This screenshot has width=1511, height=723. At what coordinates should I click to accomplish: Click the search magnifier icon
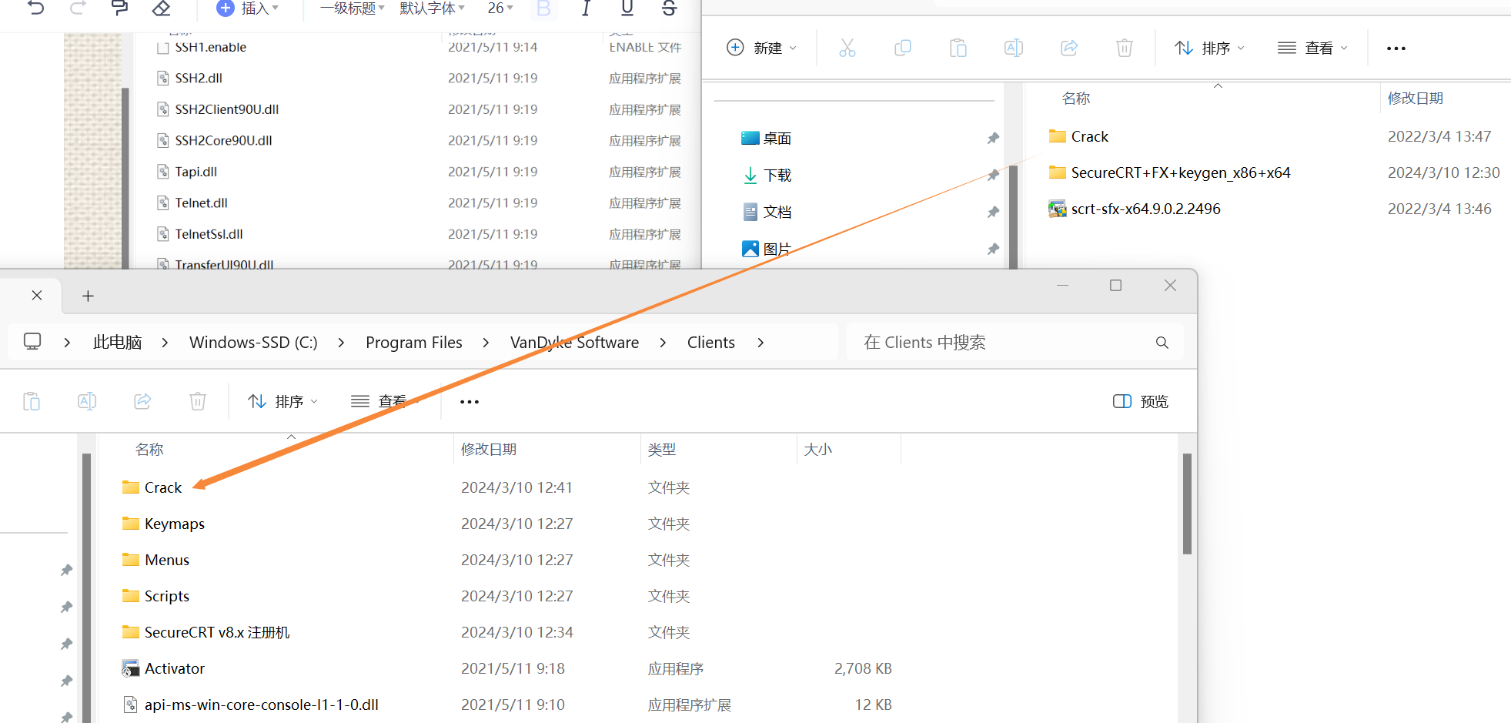pos(1162,343)
